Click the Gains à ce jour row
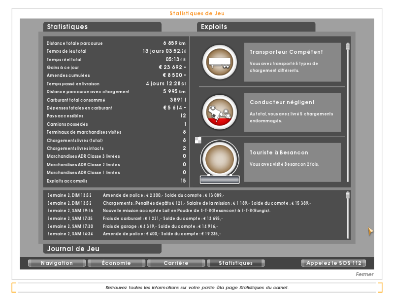 tap(116, 68)
